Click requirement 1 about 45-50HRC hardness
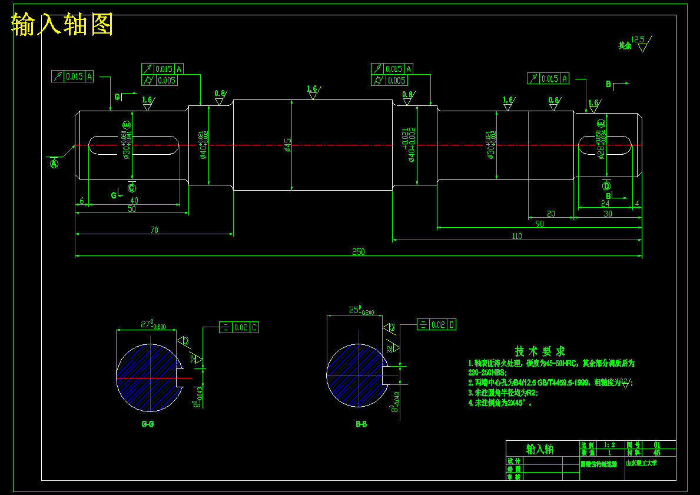The width and height of the screenshot is (700, 495). tap(551, 368)
